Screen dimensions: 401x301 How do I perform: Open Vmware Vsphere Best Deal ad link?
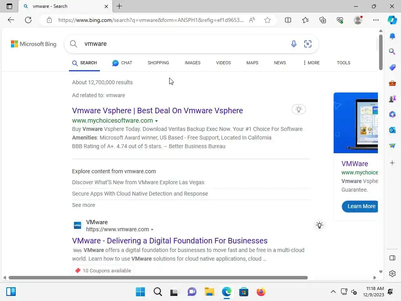[x=157, y=111]
